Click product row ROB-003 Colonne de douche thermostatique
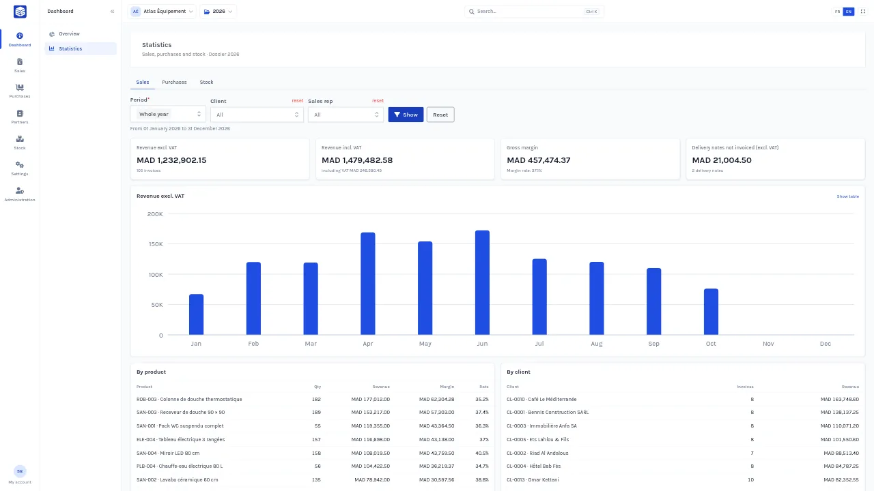 click(x=313, y=400)
